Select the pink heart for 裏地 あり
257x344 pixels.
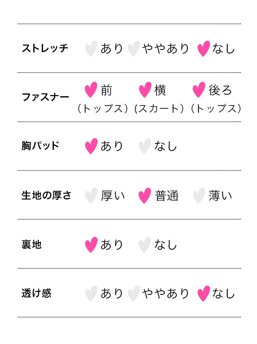click(91, 245)
